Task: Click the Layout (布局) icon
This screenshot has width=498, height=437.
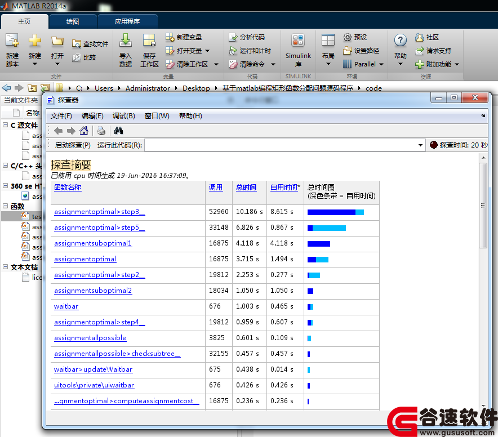Action: (328, 41)
